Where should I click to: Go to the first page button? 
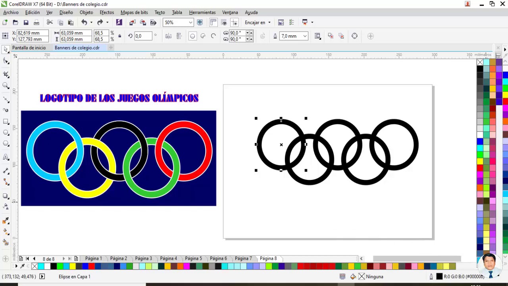click(x=28, y=259)
